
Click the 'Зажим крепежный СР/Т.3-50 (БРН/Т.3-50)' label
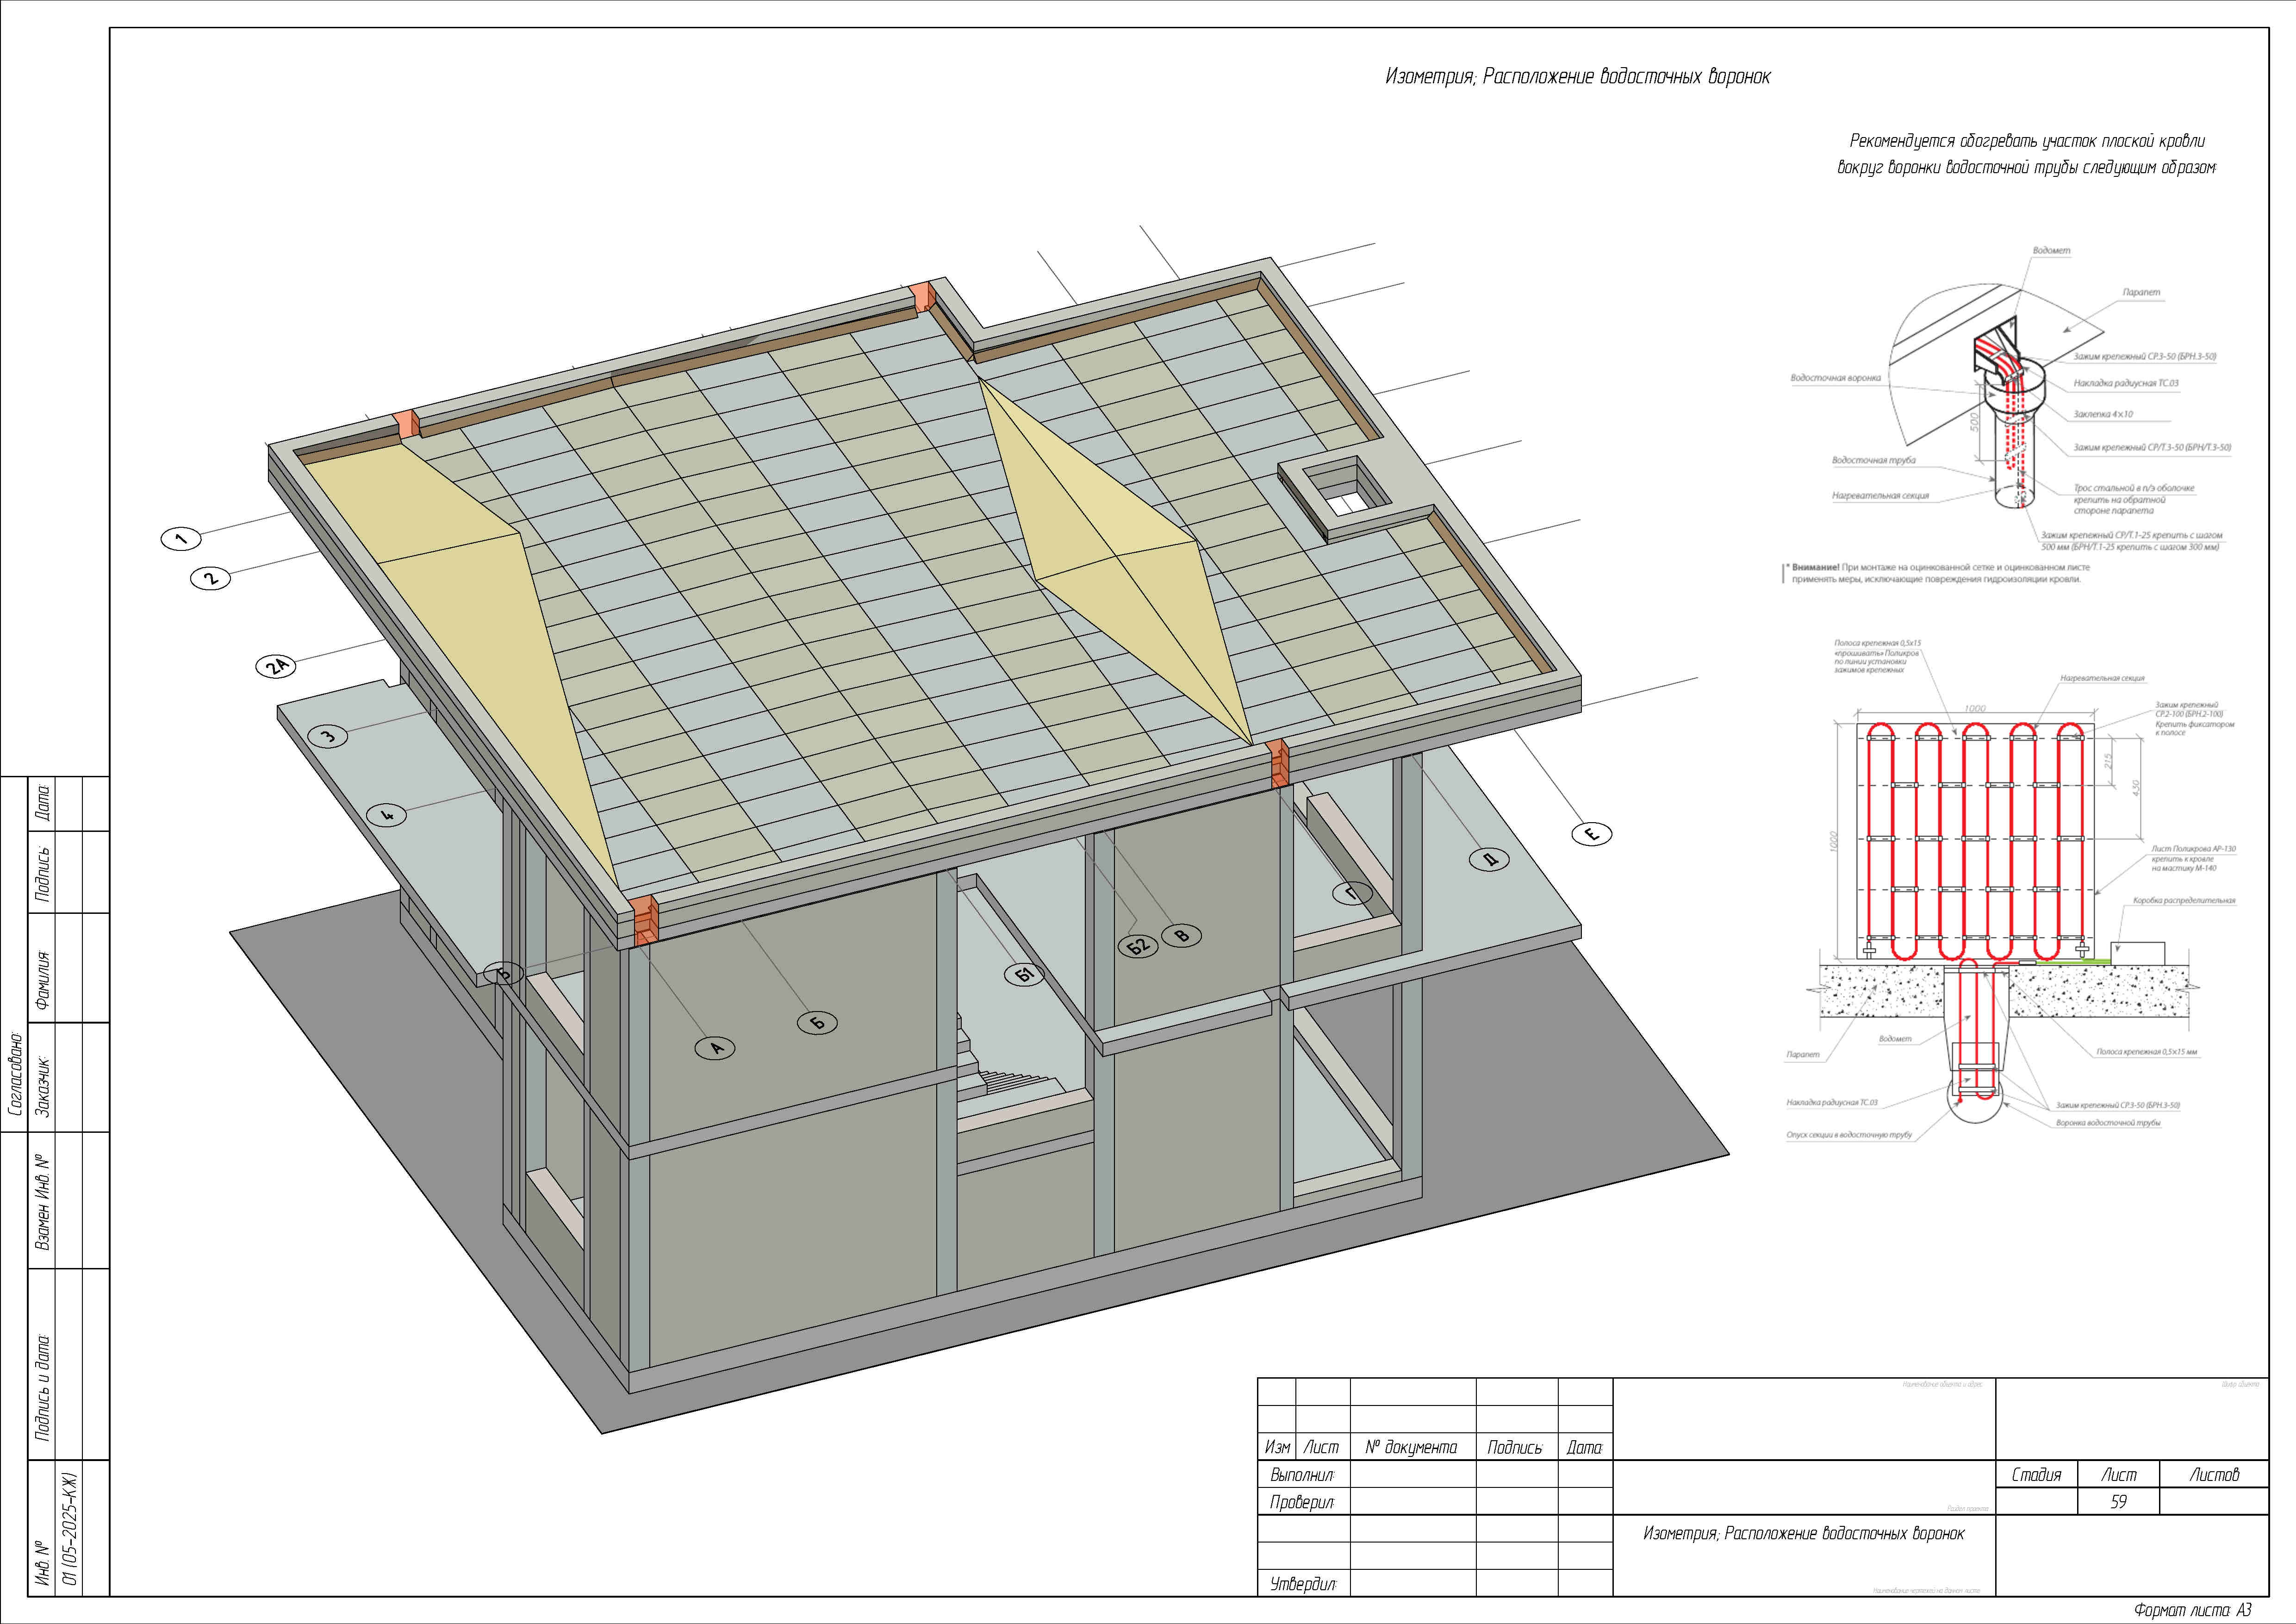[2152, 447]
